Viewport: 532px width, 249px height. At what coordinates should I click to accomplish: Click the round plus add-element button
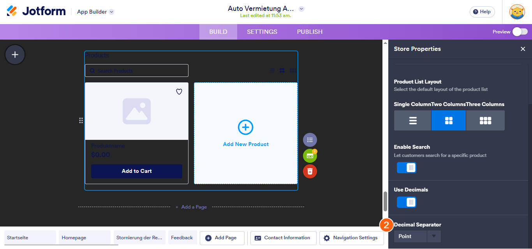[x=15, y=55]
